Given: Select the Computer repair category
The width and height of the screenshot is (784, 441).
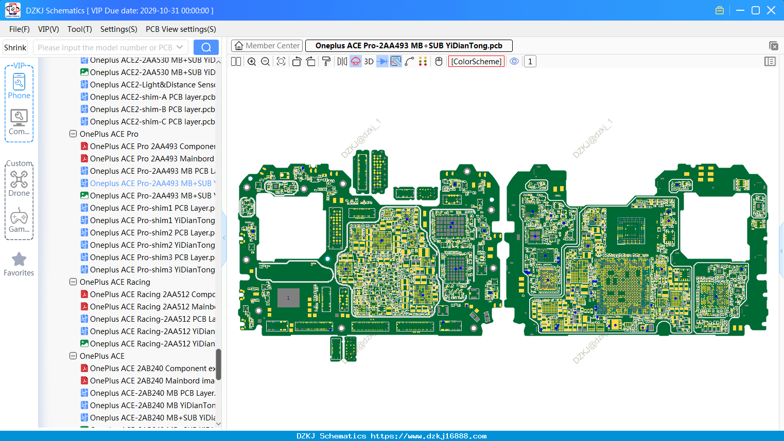Looking at the screenshot, I should [19, 122].
